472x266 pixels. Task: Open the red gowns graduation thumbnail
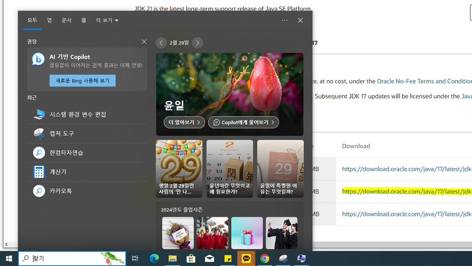tap(212, 233)
